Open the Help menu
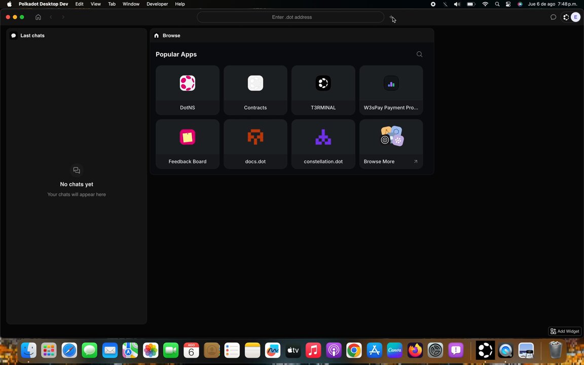The image size is (584, 365). [180, 4]
